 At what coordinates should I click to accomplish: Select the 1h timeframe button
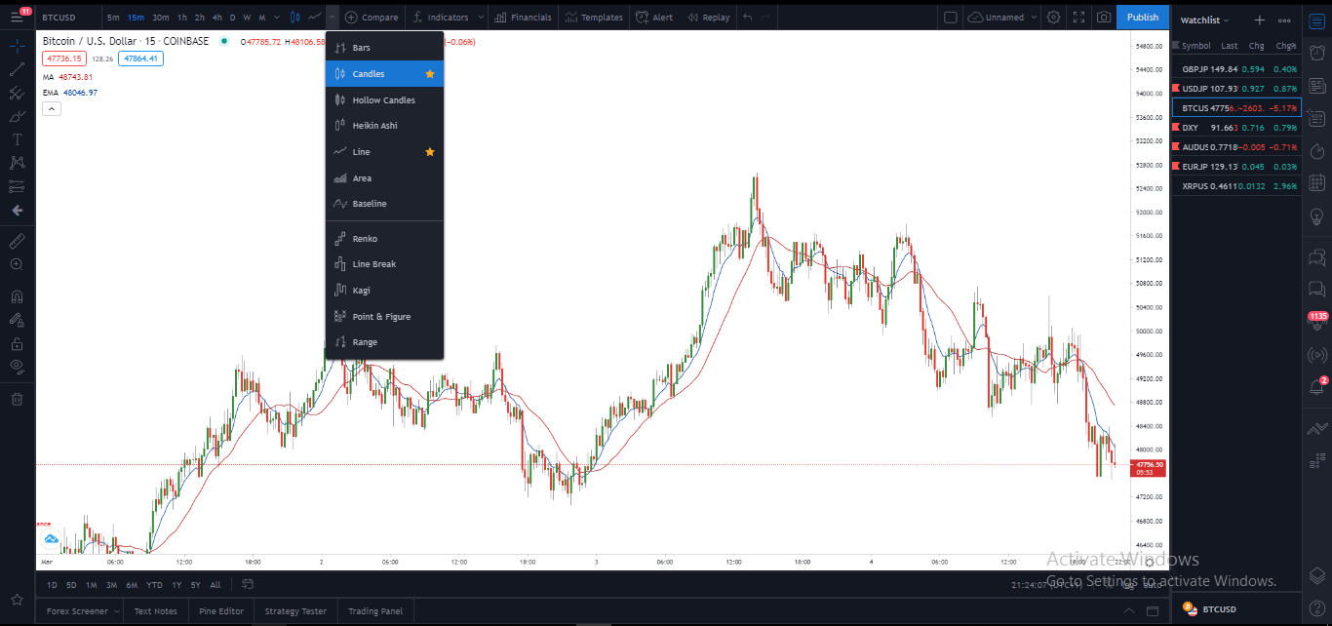(x=182, y=17)
